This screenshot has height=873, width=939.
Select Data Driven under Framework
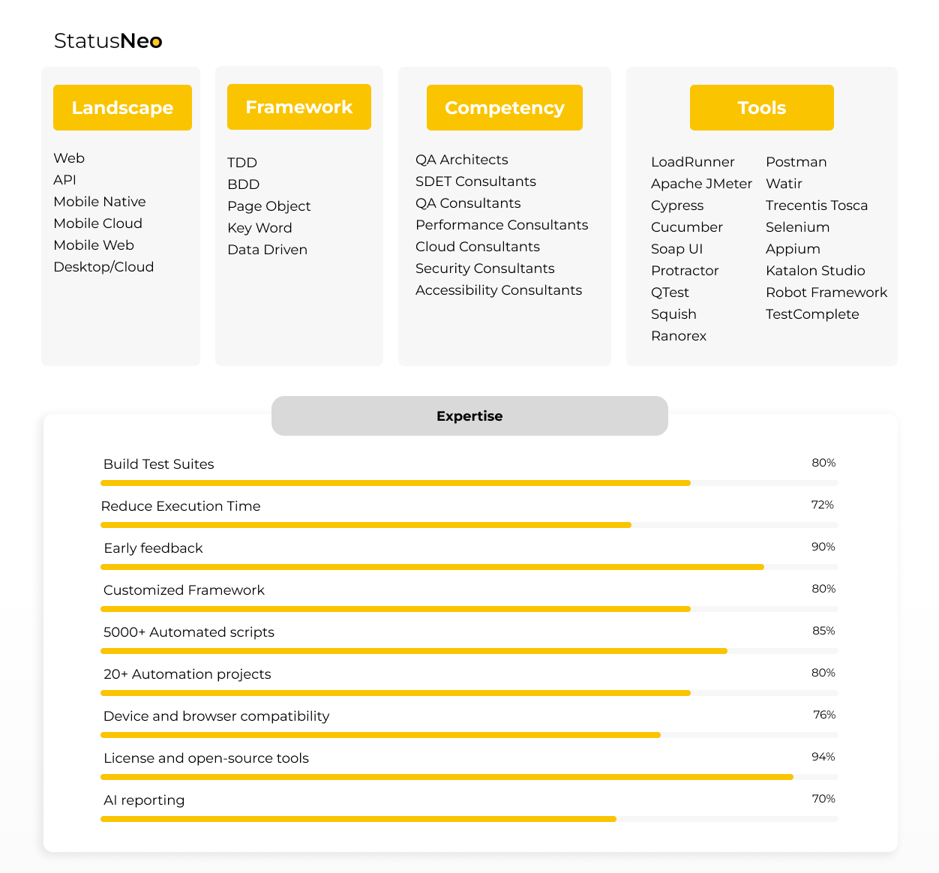pos(268,250)
